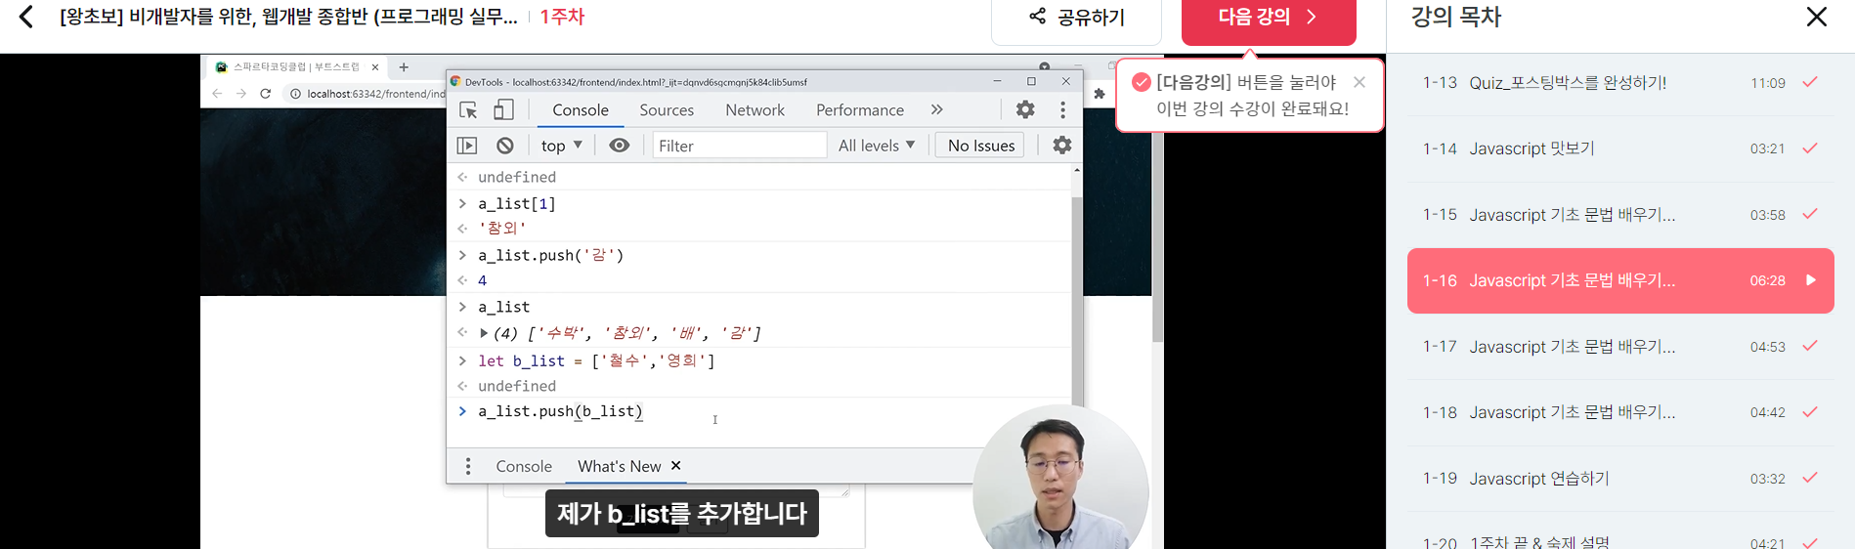Select current lecture 1-16 row
The height and width of the screenshot is (549, 1855).
coord(1620,280)
